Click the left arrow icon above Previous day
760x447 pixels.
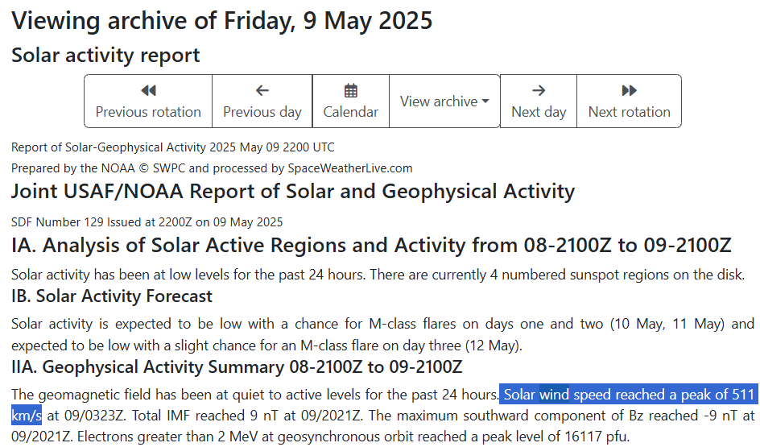(262, 91)
